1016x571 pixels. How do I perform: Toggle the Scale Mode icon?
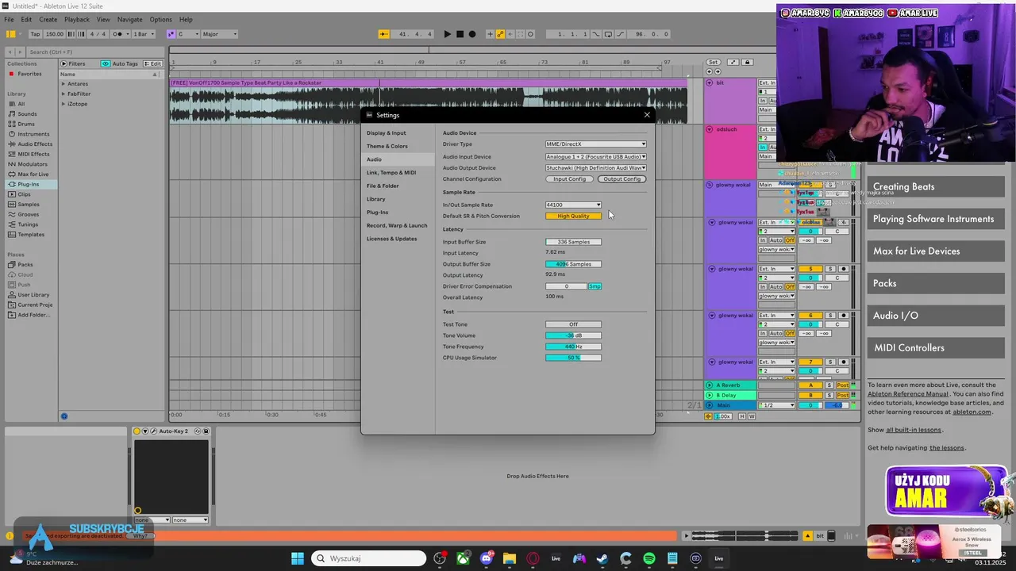click(171, 34)
